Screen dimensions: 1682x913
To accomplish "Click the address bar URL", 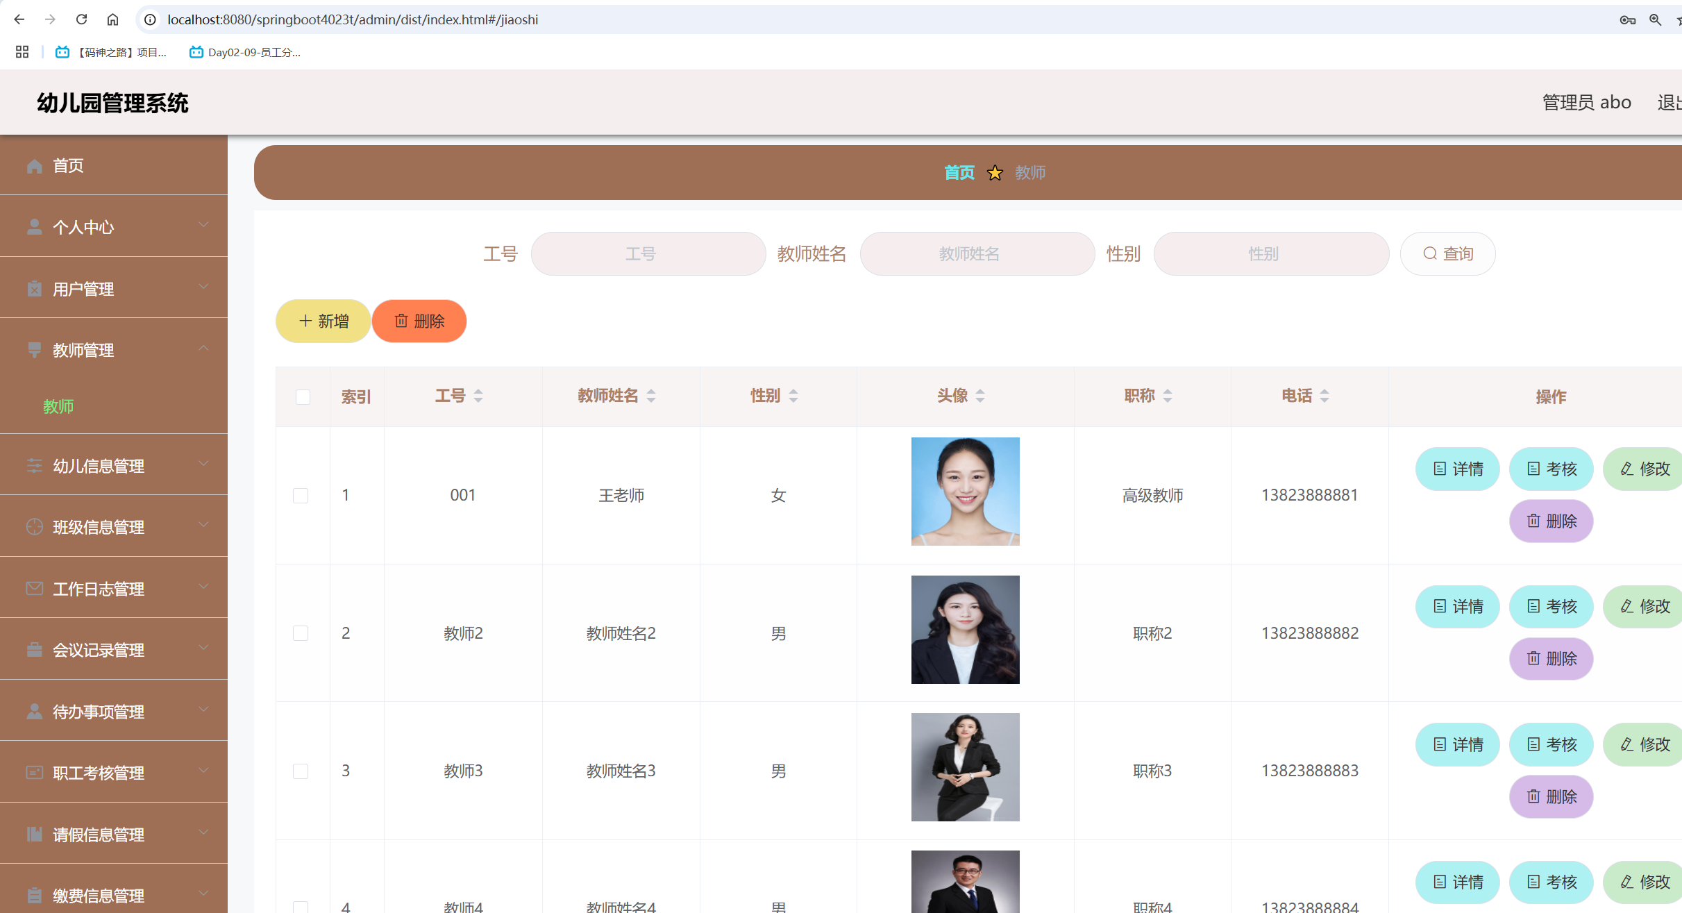I will click(x=353, y=19).
